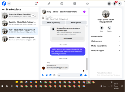Open the Gaming controller icon
Viewport: 125px width, 92px height.
(x=87, y=3)
